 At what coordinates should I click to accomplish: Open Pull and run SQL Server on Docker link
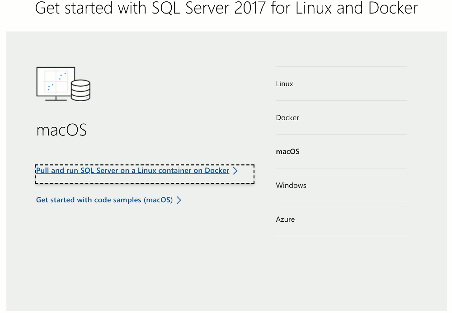(x=132, y=170)
